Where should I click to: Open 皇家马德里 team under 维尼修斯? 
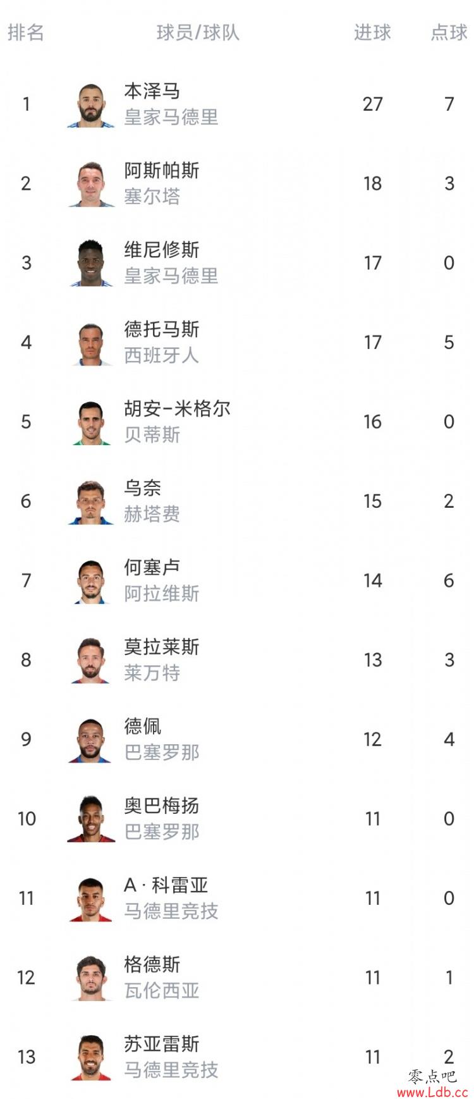point(171,276)
